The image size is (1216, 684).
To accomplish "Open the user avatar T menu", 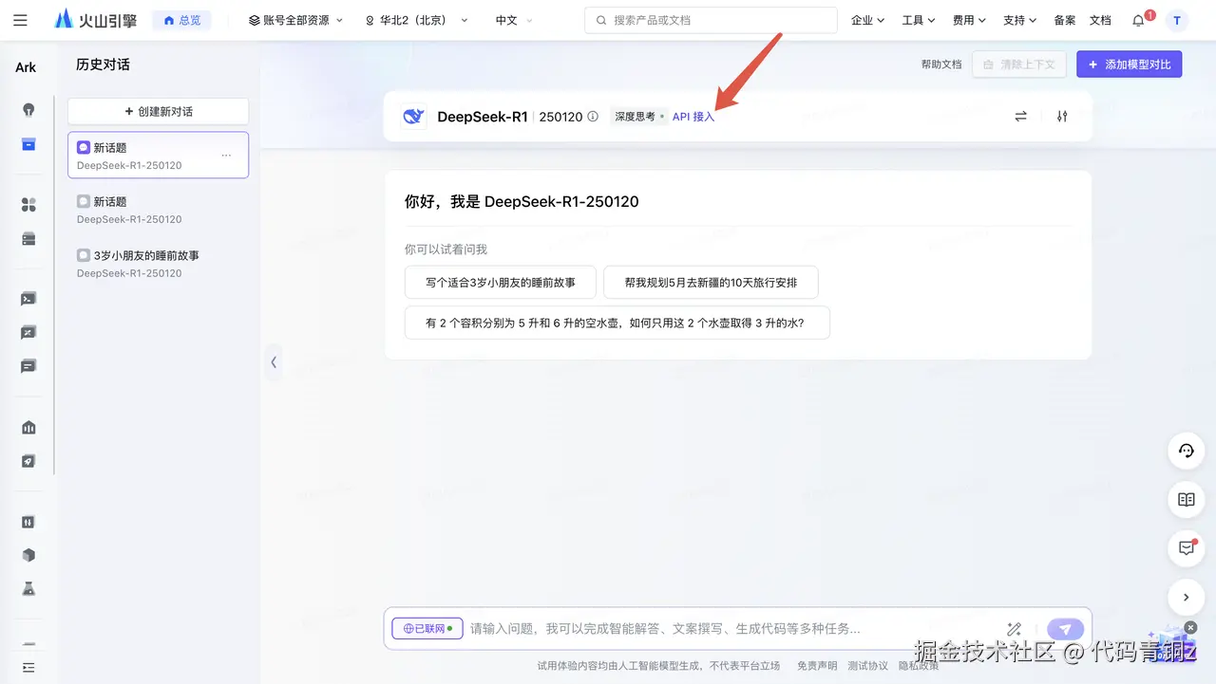I will (1177, 20).
